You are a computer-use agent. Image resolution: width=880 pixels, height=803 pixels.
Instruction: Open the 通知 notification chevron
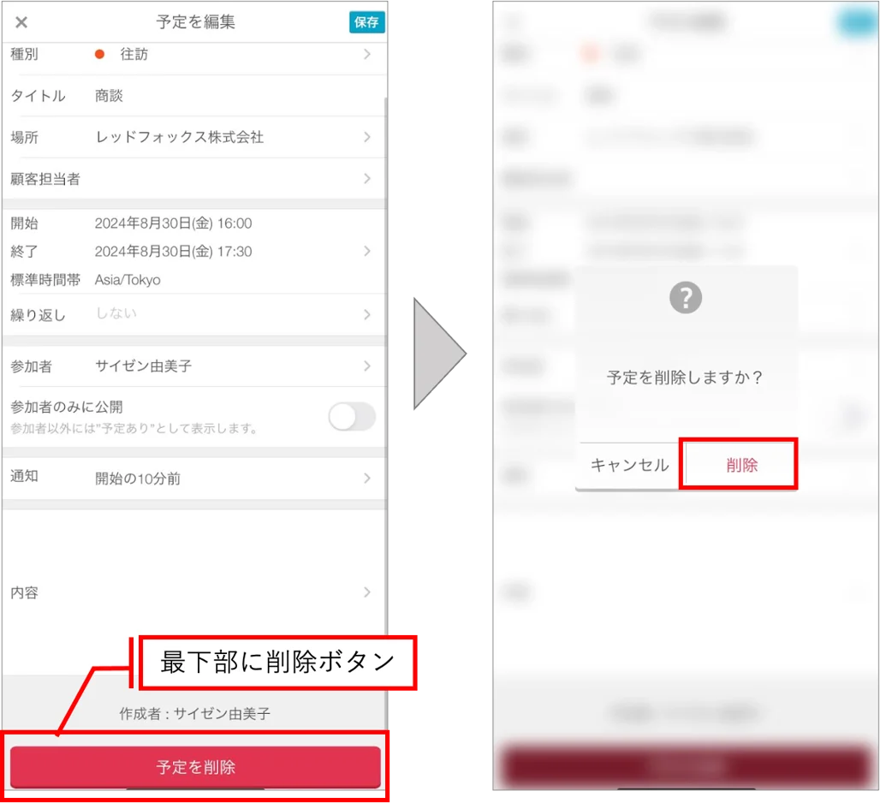coord(367,478)
